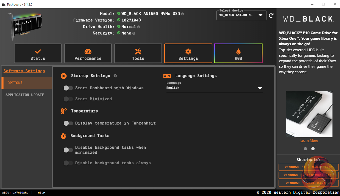Click the Status checkmark icon
The image size is (340, 196).
[x=38, y=51]
